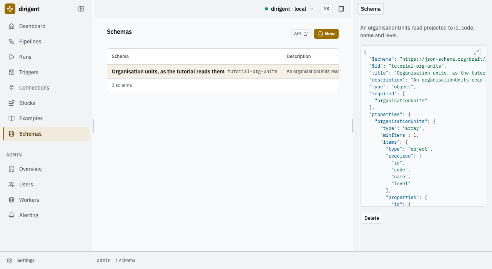Click the details panel resize handle
Viewport: 492px width, 269px height.
point(352,126)
